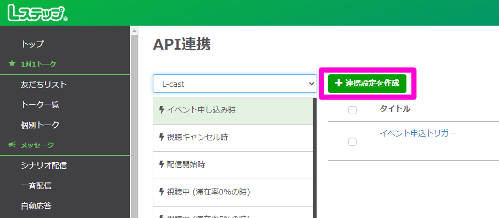Screen dimensions: 499x218
Task: Click the sidebar scrollbar up arrow
Action: pos(134,31)
